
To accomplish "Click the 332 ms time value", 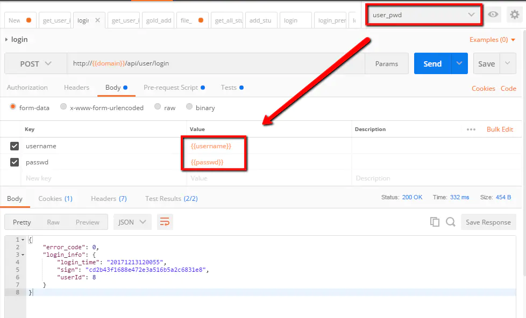I will pyautogui.click(x=460, y=197).
